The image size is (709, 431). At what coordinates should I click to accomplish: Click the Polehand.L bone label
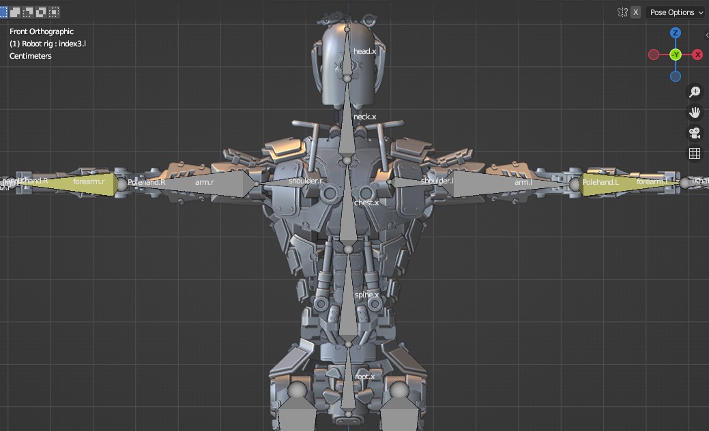pos(601,182)
